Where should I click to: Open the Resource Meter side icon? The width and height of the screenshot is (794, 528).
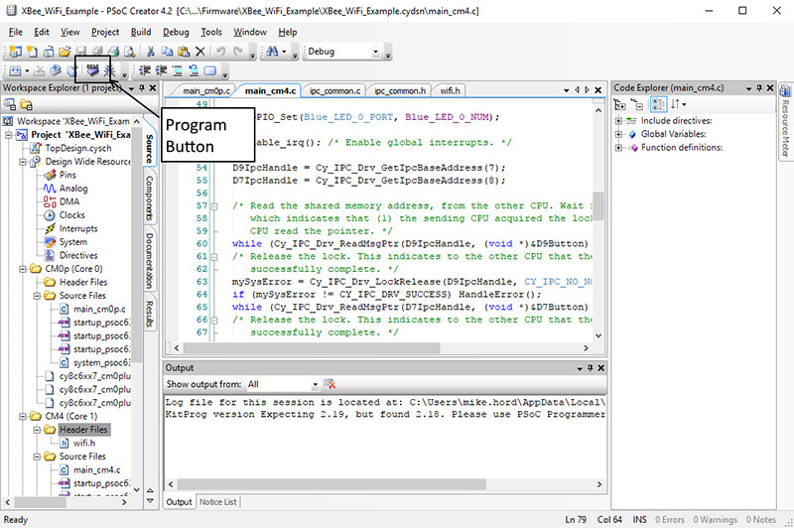pyautogui.click(x=785, y=91)
